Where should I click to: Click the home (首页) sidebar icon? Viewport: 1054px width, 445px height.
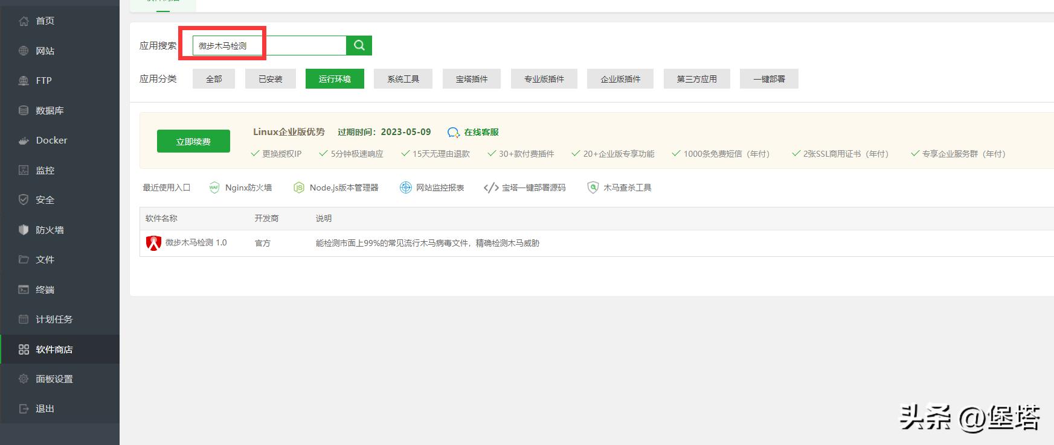24,21
